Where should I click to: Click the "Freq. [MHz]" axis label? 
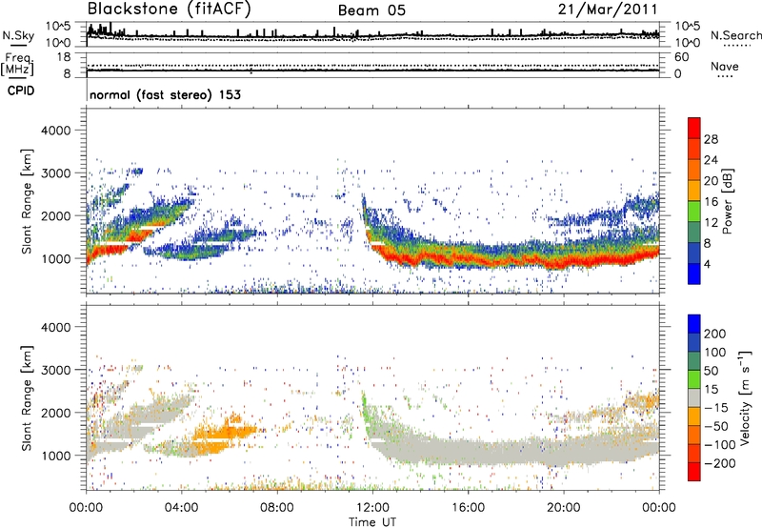[17, 64]
